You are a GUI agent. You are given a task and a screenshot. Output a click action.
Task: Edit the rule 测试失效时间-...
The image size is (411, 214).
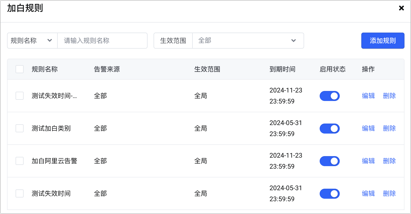368,96
